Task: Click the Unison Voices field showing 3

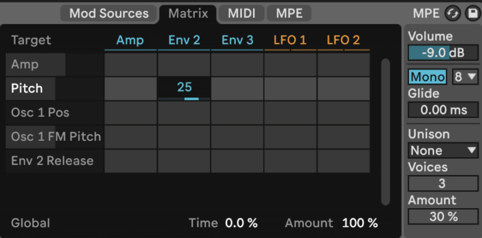Action: (443, 183)
